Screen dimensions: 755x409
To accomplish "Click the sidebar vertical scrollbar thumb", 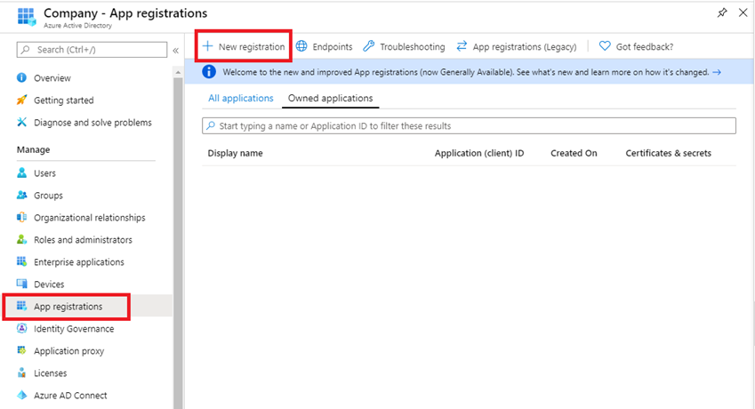I will click(178, 243).
